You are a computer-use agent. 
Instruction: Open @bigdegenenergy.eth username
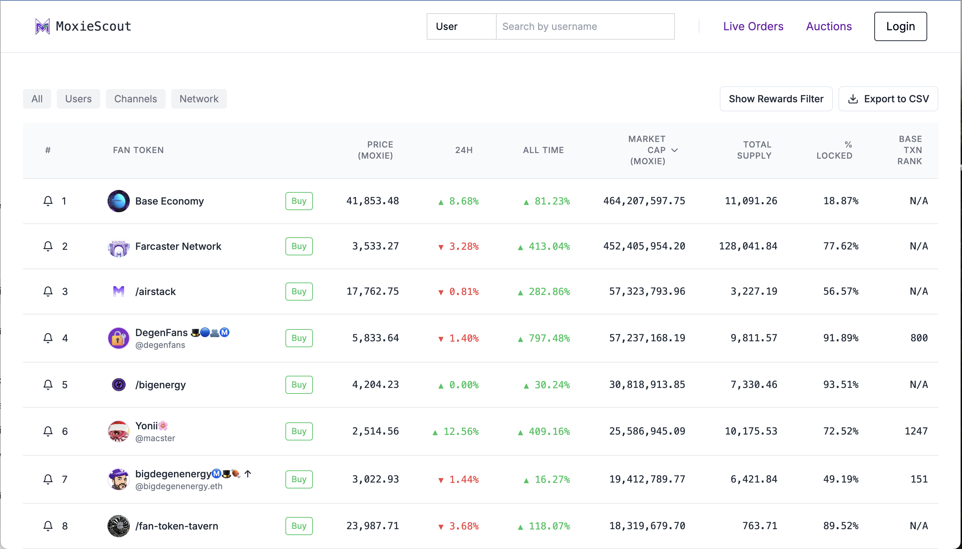tap(179, 486)
